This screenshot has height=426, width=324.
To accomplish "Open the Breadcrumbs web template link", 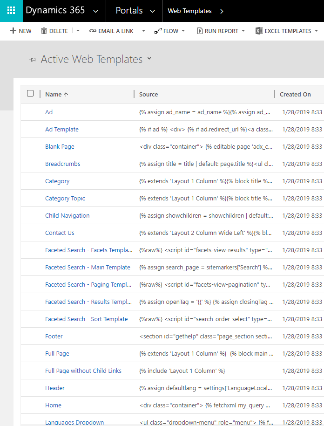I will 62,164.
